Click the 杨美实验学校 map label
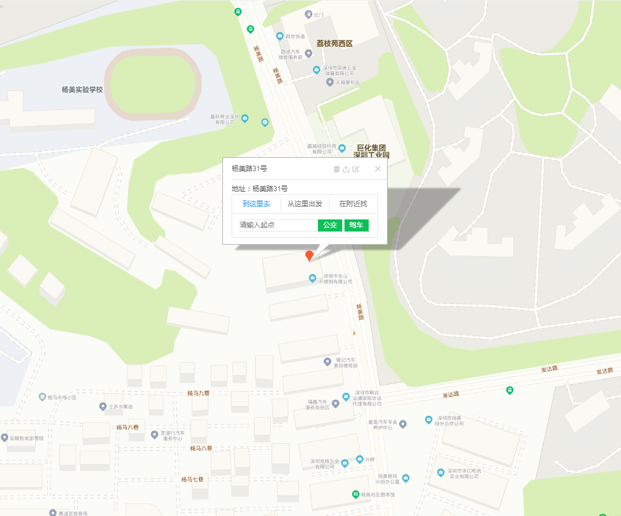The image size is (621, 516). point(82,89)
